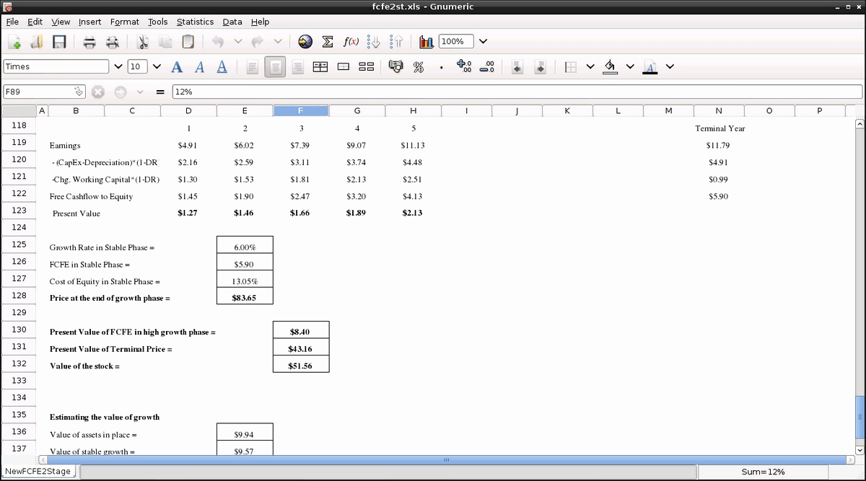Viewport: 866px width, 481px height.
Task: Apply percent format with the % icon
Action: [418, 67]
